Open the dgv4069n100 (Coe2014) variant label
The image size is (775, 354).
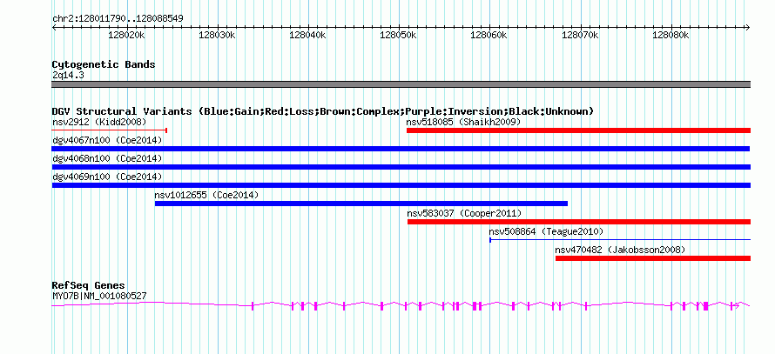107,177
